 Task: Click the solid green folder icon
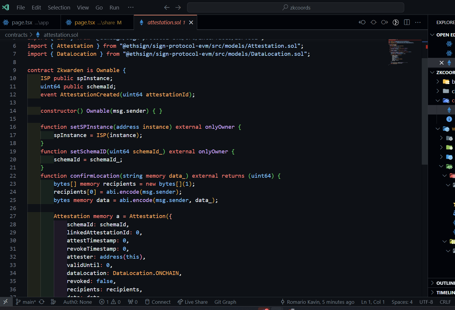pos(449,147)
